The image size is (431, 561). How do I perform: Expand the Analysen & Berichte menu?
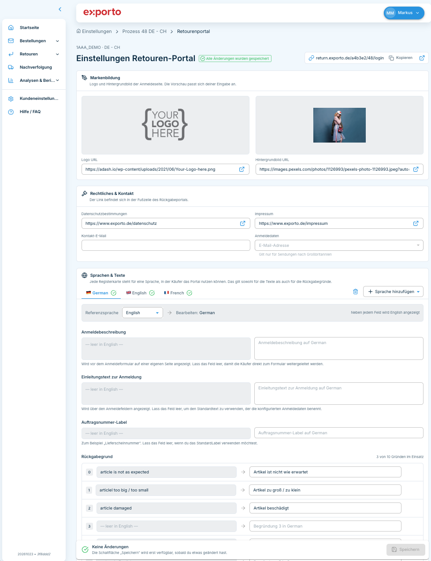tap(57, 81)
